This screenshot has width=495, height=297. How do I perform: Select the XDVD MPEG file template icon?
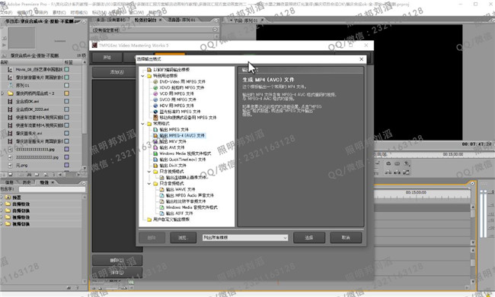[x=155, y=87]
